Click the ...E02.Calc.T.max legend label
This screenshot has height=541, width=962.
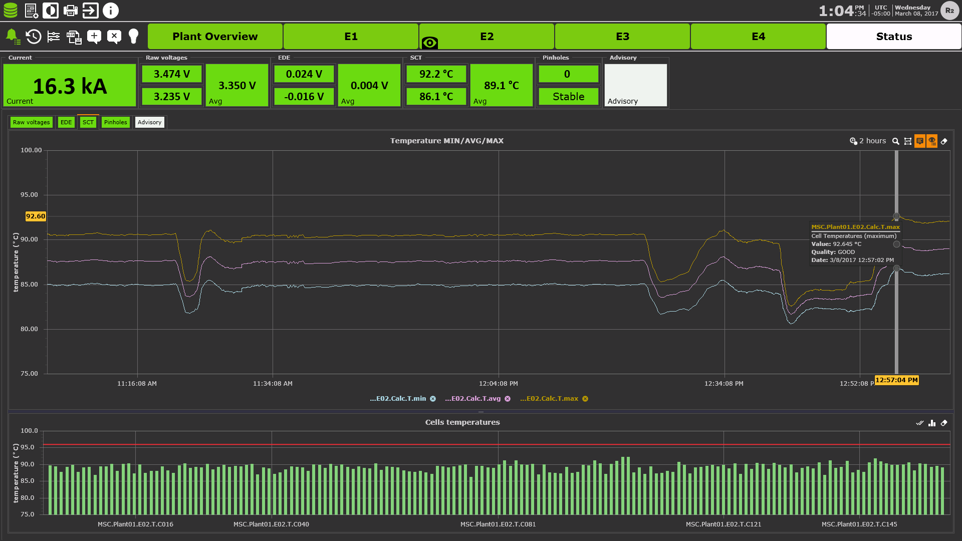tap(549, 399)
